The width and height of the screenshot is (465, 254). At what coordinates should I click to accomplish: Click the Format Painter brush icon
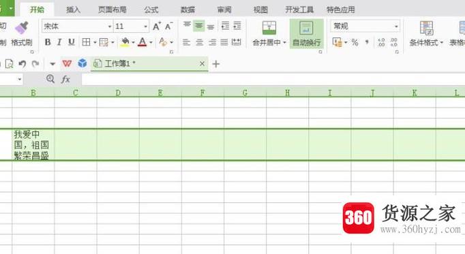tap(21, 28)
